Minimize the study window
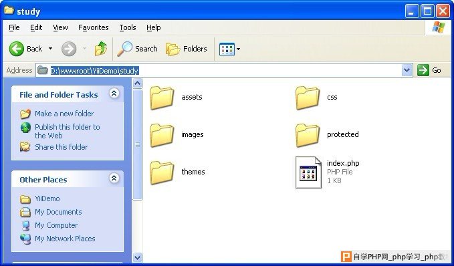 [412, 11]
